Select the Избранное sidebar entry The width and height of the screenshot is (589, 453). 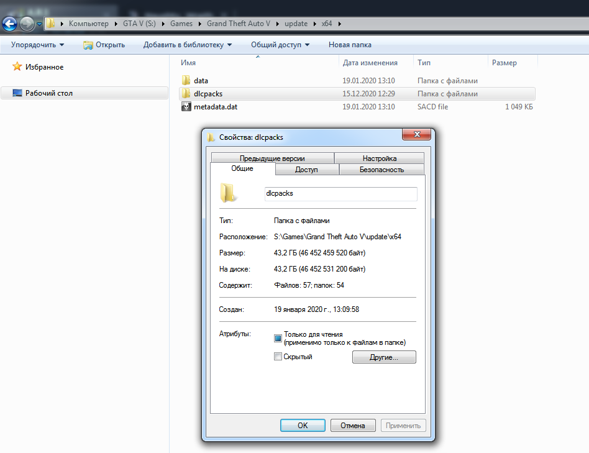tap(44, 67)
